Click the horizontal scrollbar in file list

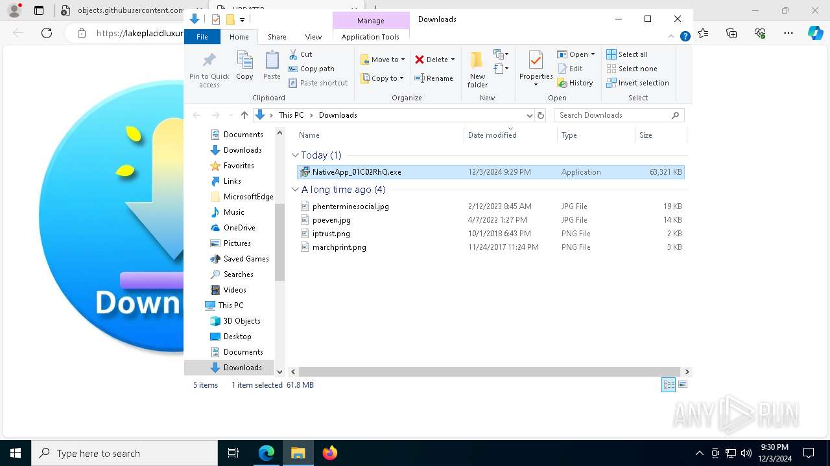coord(490,372)
